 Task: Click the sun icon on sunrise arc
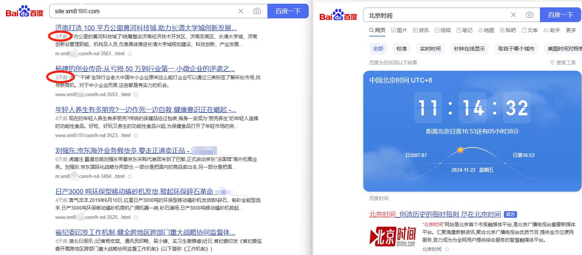[x=460, y=150]
